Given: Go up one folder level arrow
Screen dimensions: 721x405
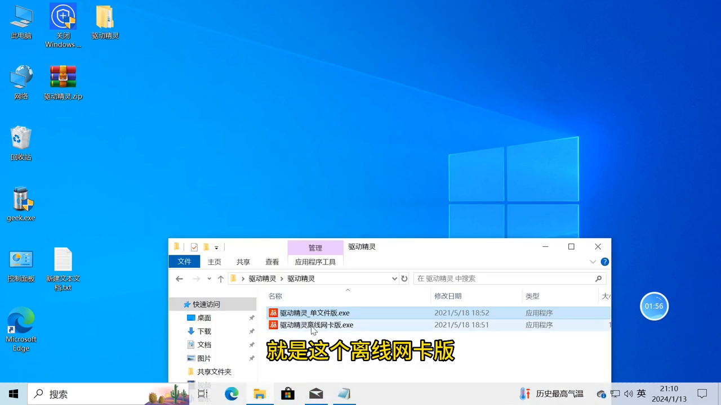Looking at the screenshot, I should (x=221, y=278).
